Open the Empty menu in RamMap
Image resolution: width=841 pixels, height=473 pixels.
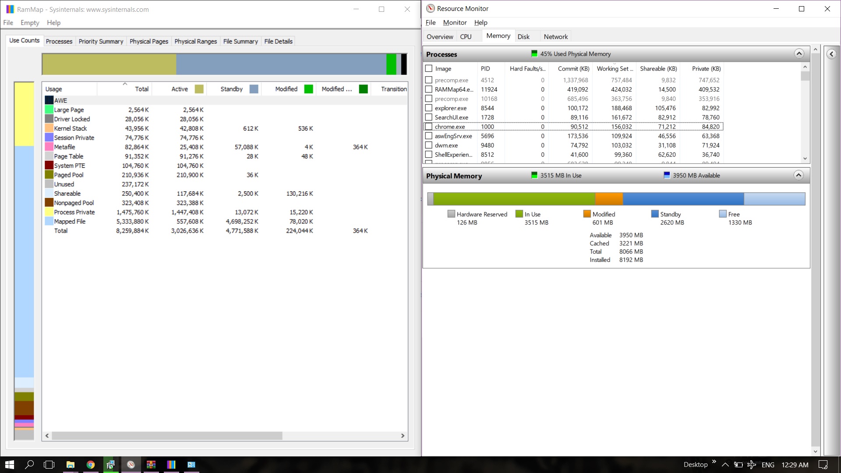[30, 23]
